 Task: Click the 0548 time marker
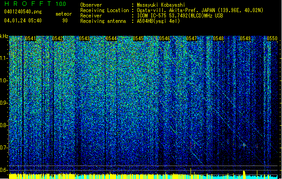(x=218, y=38)
